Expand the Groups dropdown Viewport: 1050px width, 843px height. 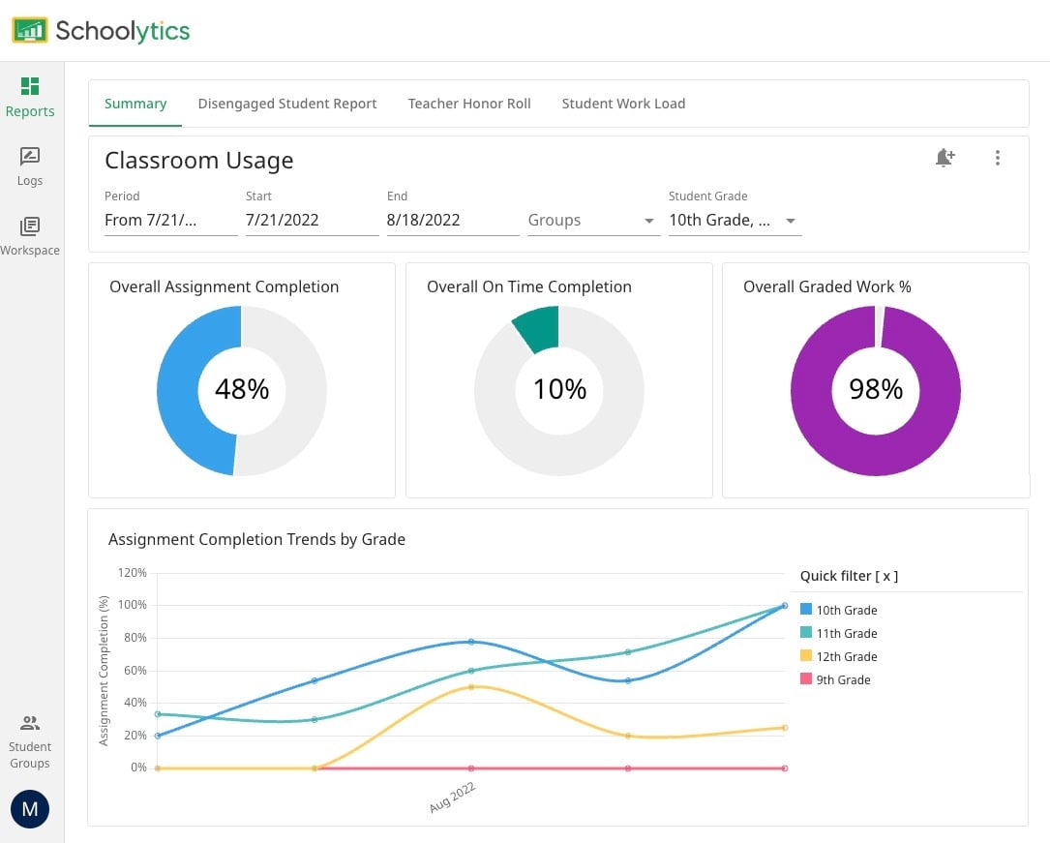click(x=591, y=221)
